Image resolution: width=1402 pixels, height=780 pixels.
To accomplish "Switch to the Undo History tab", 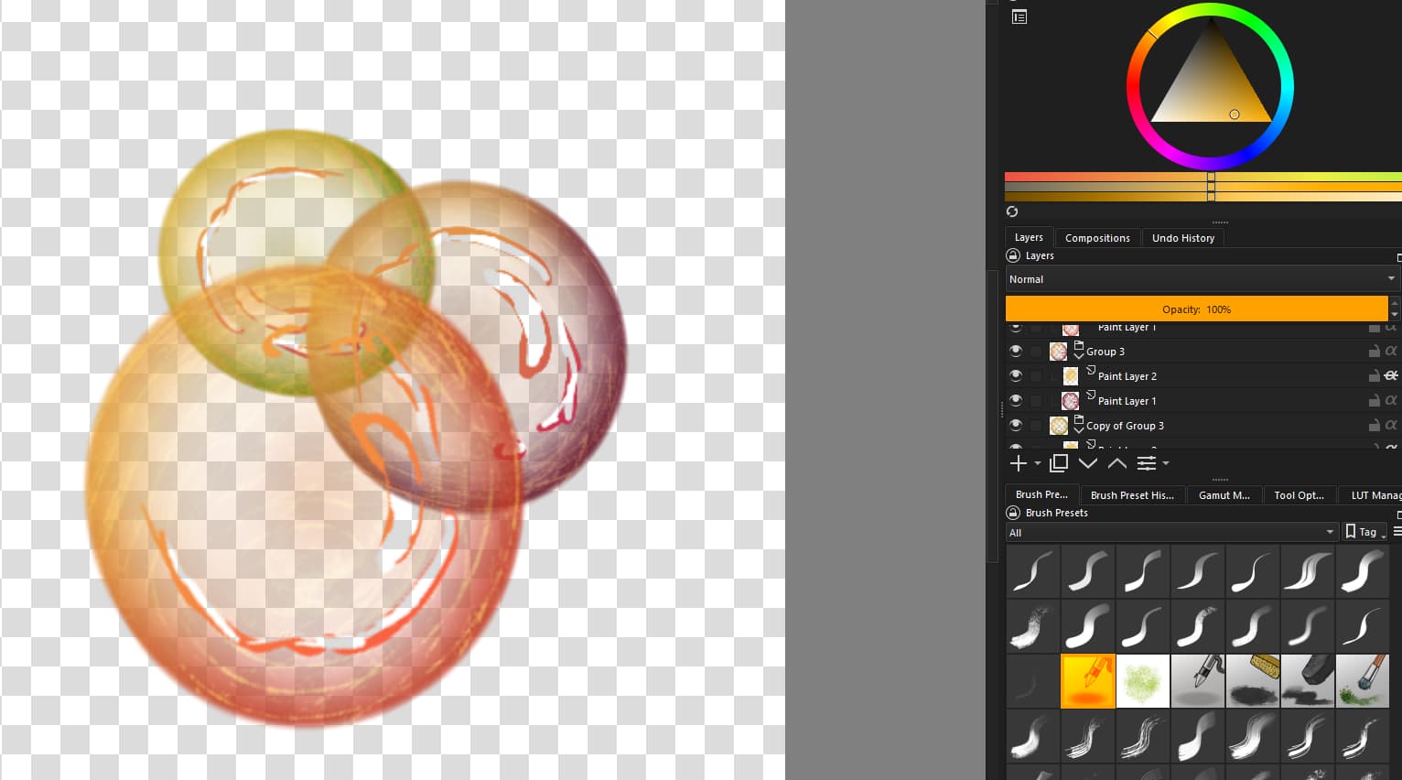I will click(x=1183, y=238).
